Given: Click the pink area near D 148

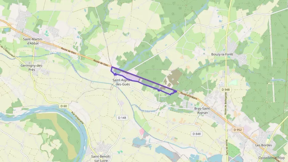Looking at the screenshot, I should [142, 132].
